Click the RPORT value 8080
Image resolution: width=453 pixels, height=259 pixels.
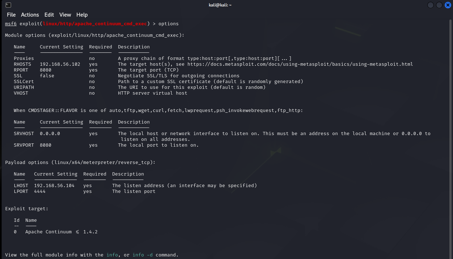[x=46, y=70]
